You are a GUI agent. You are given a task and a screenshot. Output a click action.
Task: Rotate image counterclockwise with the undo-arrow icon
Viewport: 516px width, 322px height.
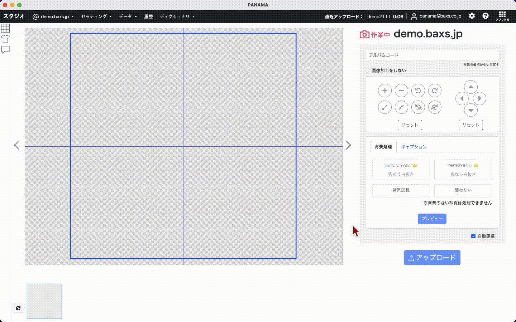pyautogui.click(x=418, y=91)
